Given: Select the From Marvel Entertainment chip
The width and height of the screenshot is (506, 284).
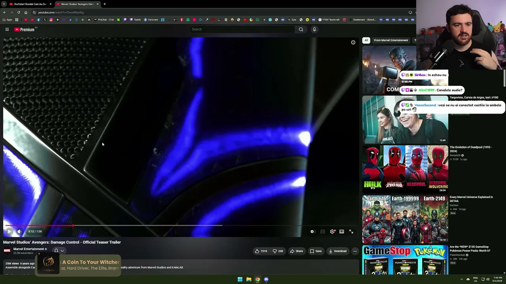Looking at the screenshot, I should 391,40.
